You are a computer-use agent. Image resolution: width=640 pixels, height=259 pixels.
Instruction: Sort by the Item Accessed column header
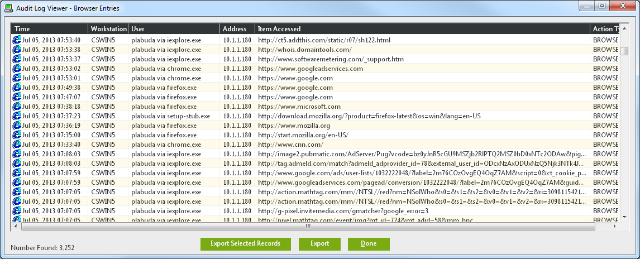click(422, 29)
